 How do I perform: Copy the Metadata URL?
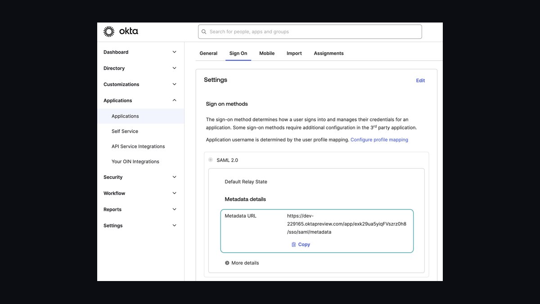[x=301, y=245]
